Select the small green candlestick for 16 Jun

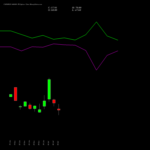click(x=11, y=95)
